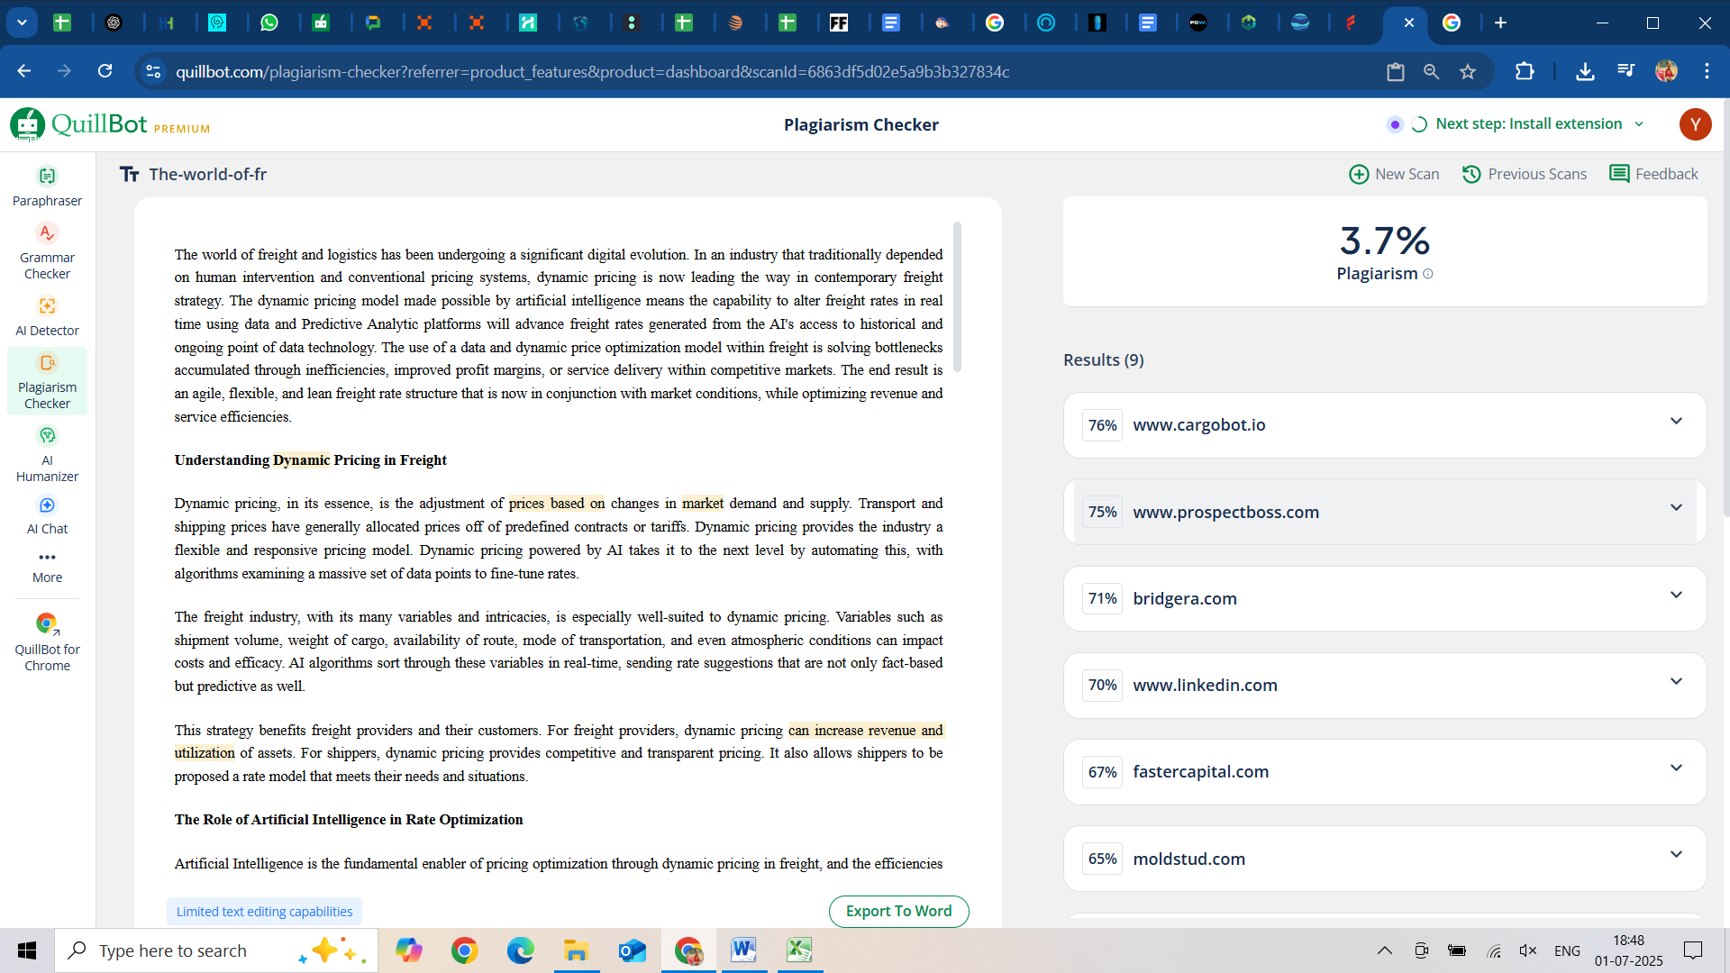This screenshot has height=973, width=1730.
Task: Expand the www.cargobot.io result
Action: [1675, 422]
